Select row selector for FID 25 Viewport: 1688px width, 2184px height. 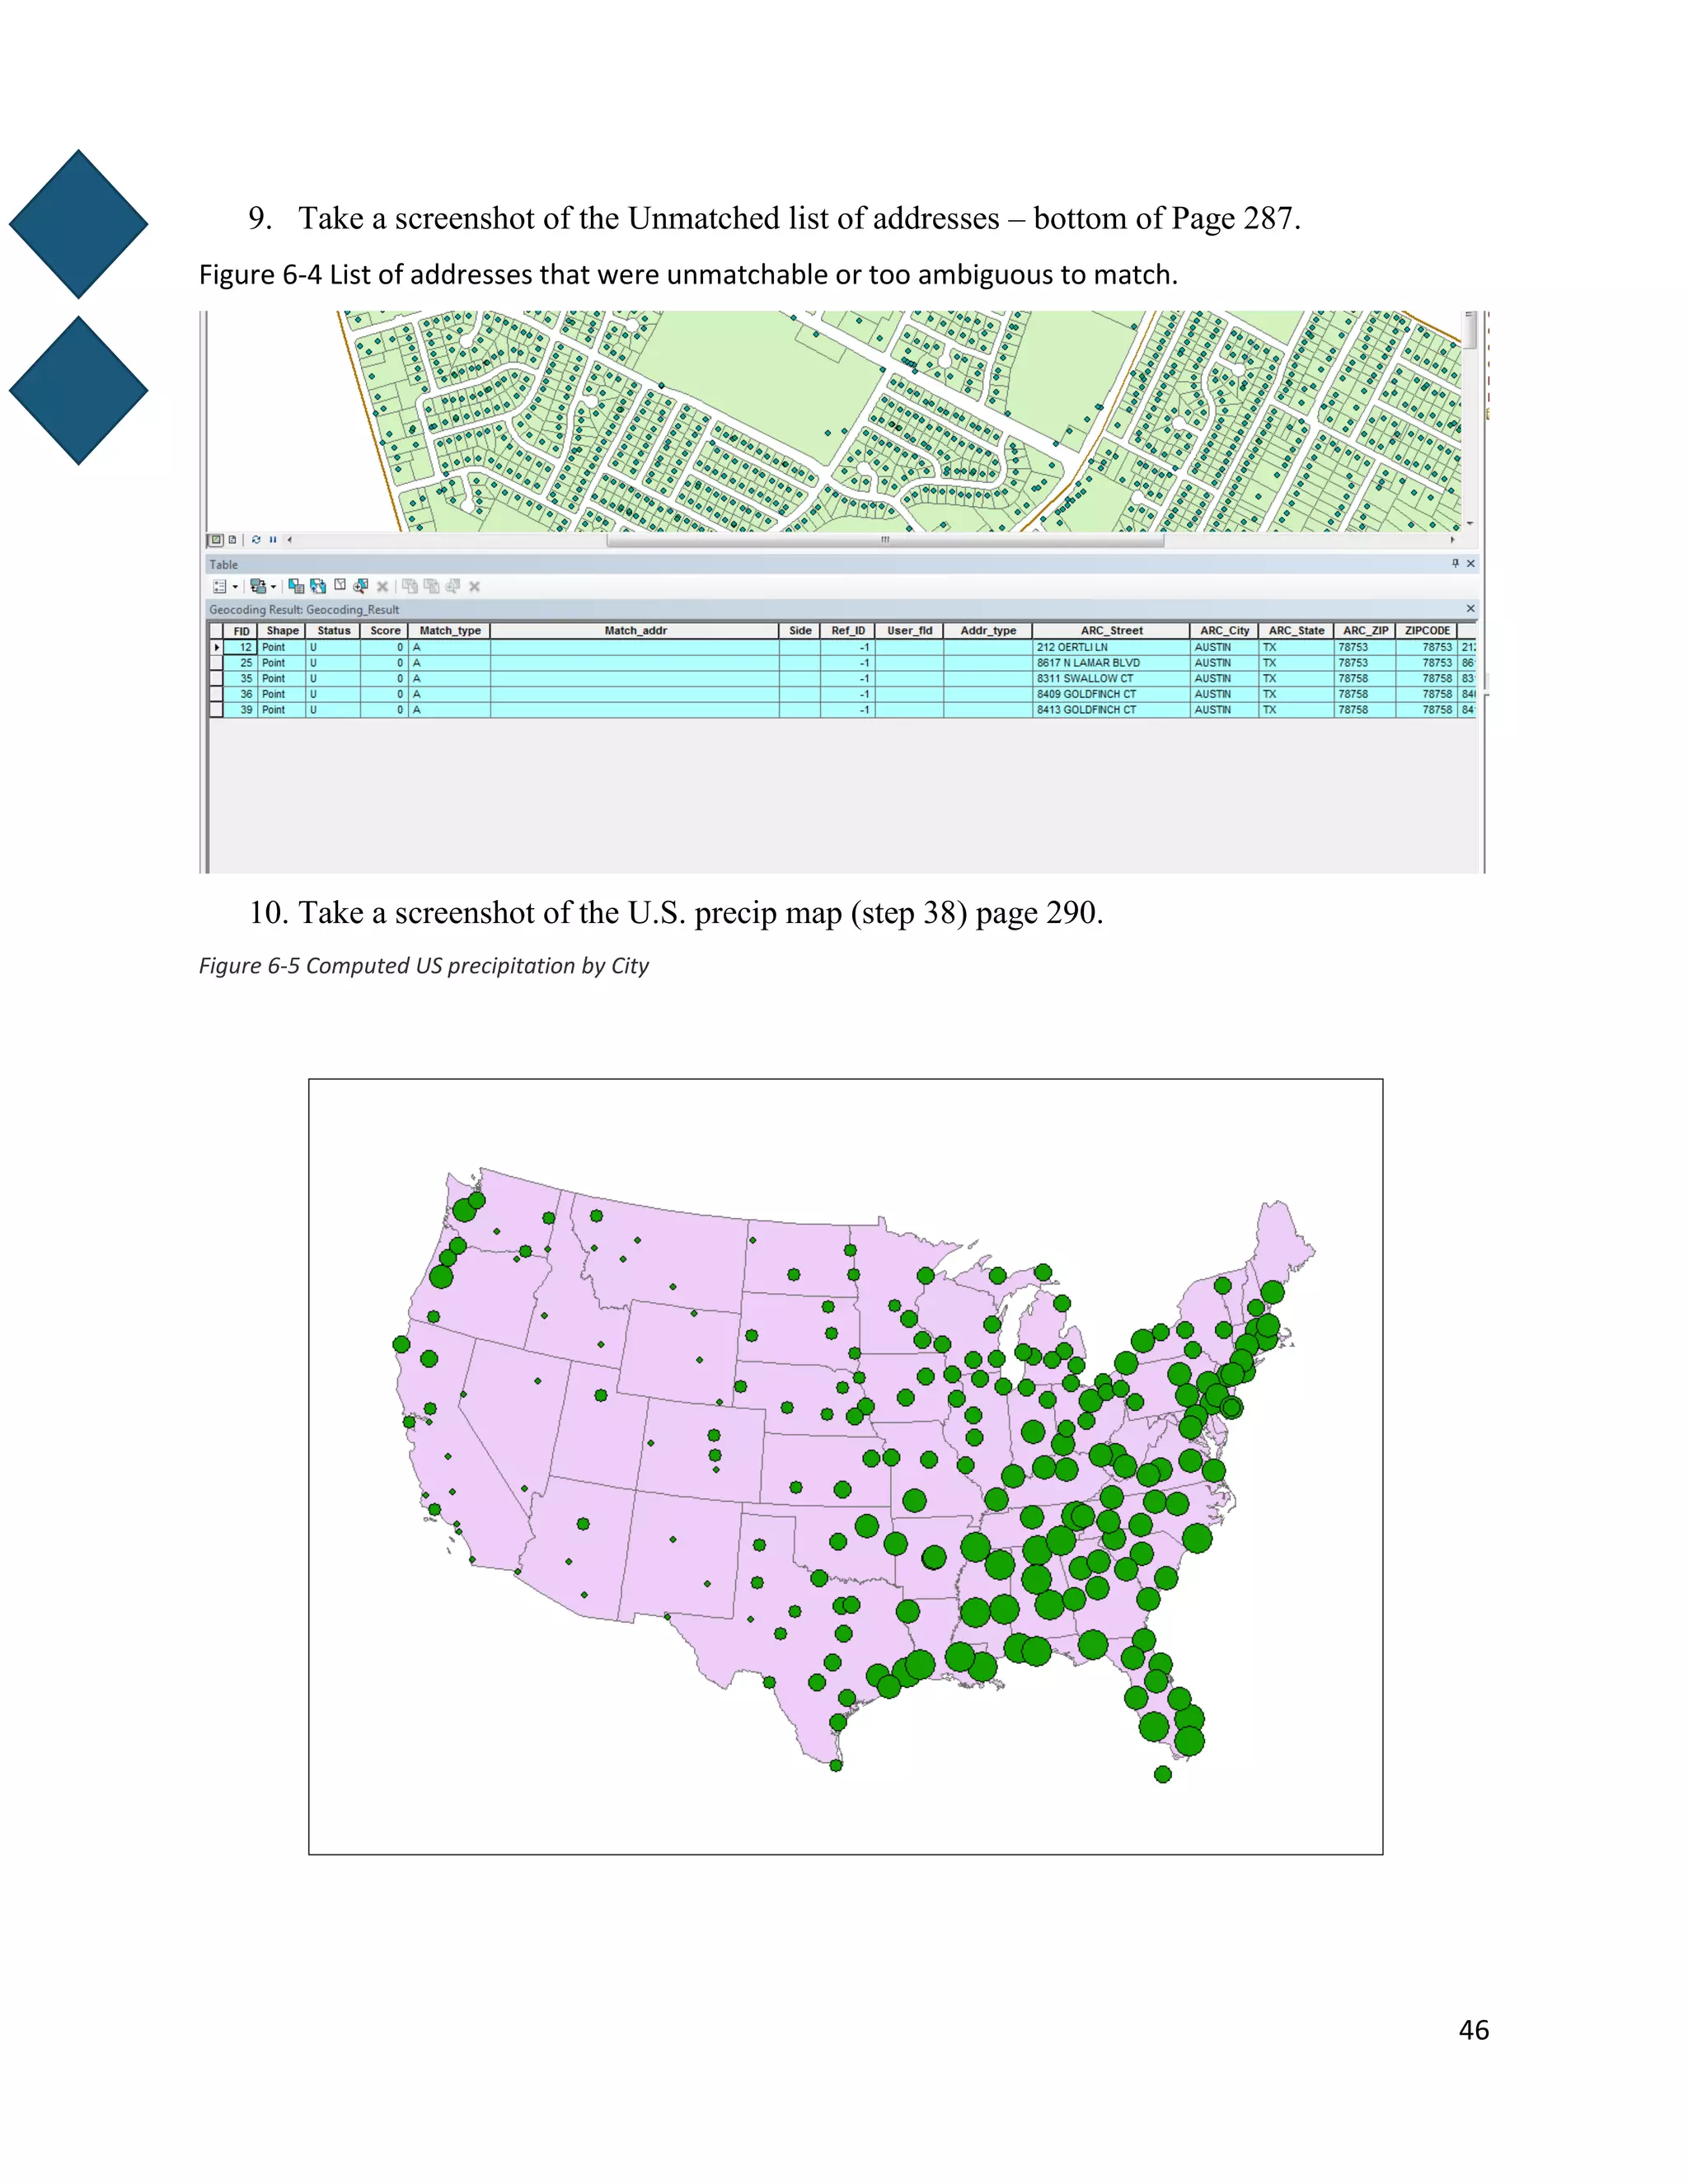click(x=216, y=663)
